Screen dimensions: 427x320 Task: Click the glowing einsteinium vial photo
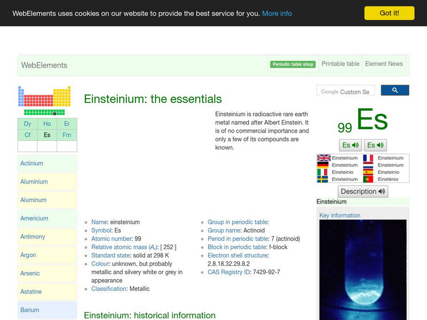(363, 270)
